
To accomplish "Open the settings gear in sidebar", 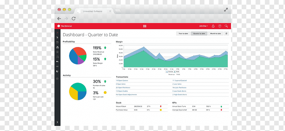I will [x=57, y=79].
